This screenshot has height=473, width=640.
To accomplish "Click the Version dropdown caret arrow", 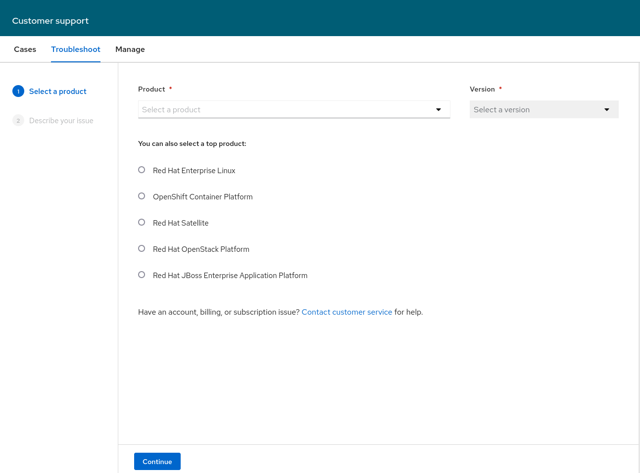I will 606,110.
